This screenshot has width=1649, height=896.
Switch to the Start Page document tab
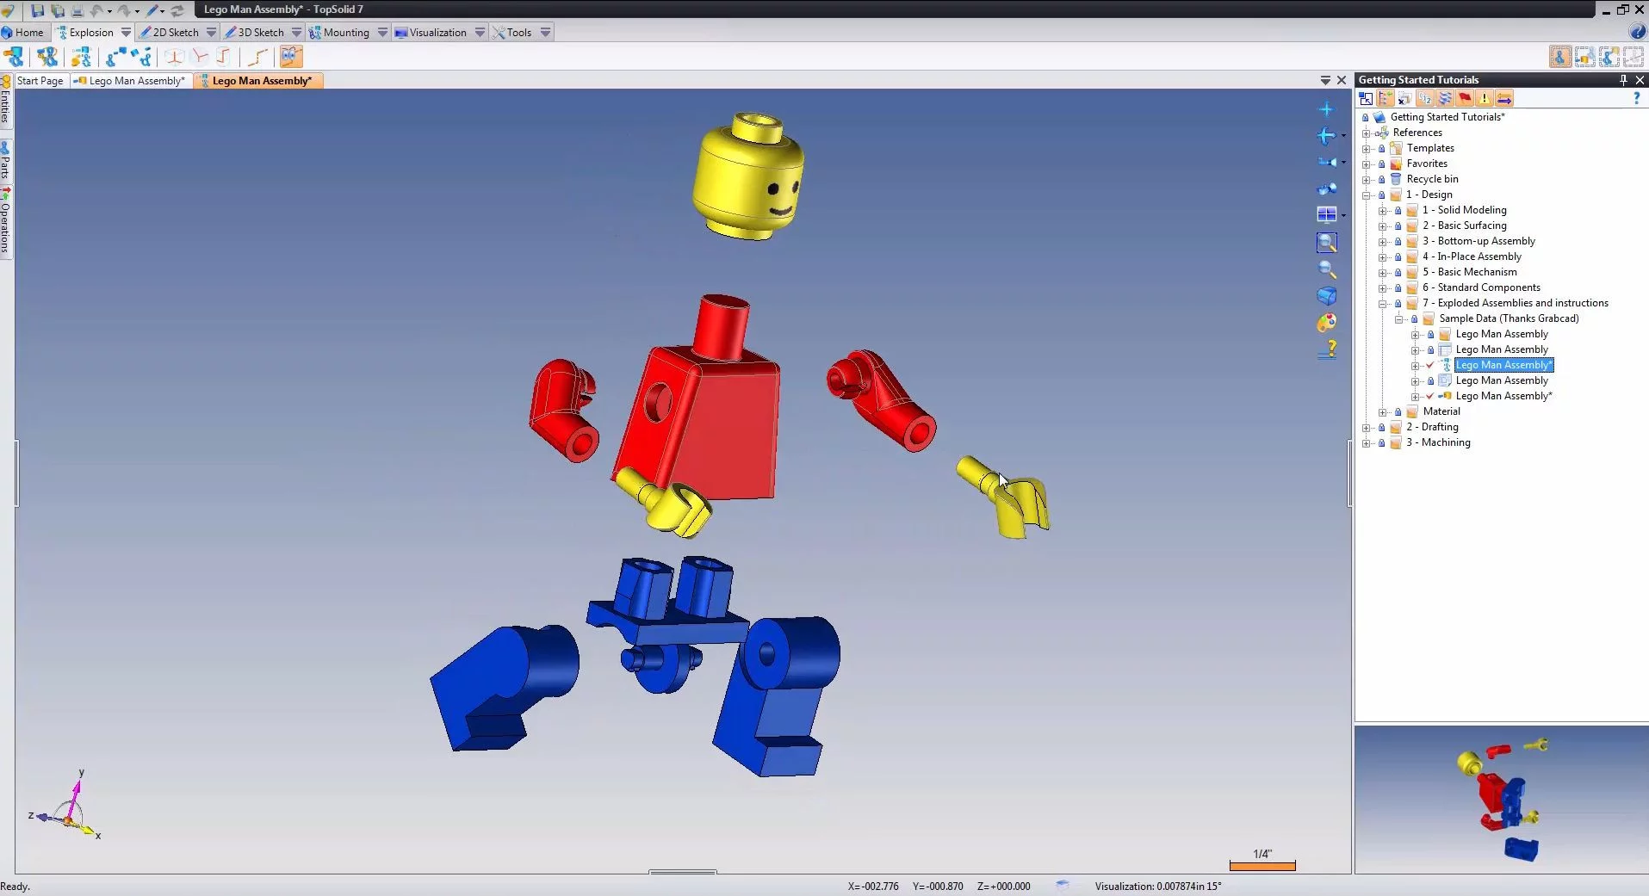click(40, 81)
